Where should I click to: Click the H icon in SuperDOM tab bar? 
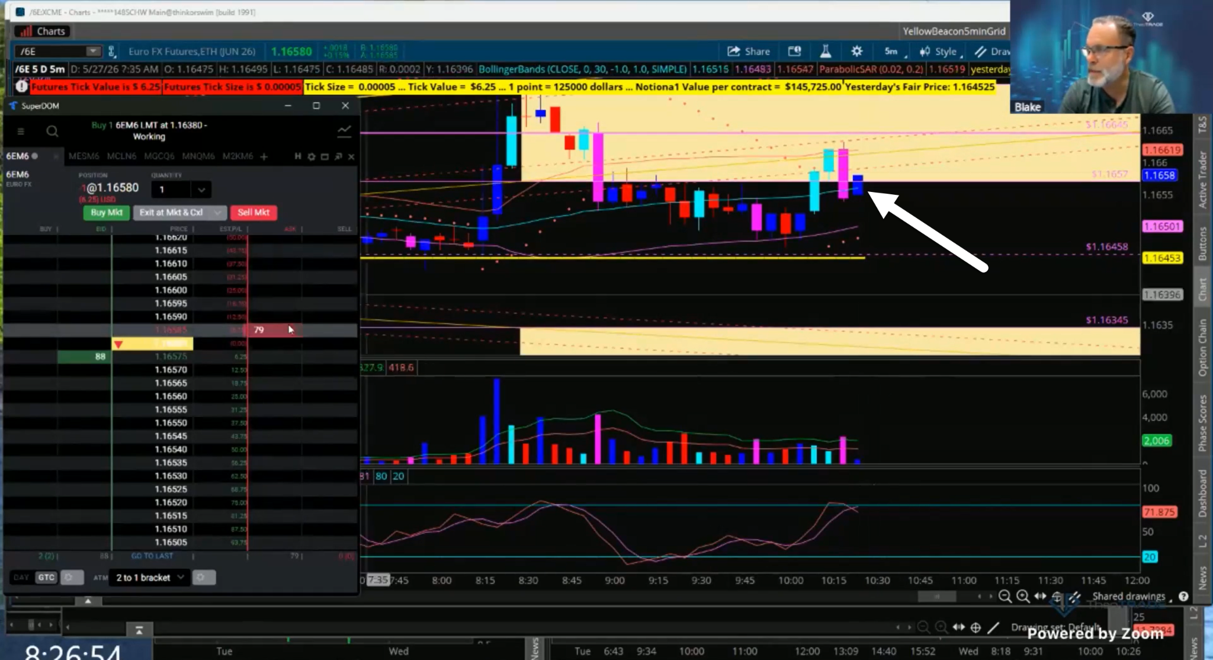click(x=298, y=156)
